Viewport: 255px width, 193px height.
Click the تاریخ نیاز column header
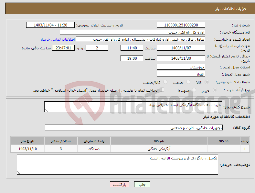coord(28,141)
